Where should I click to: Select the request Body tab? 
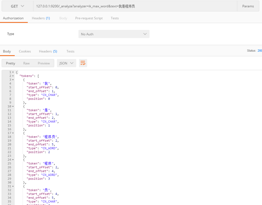click(63, 18)
